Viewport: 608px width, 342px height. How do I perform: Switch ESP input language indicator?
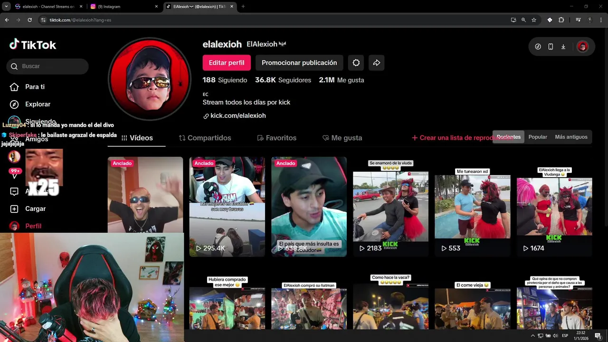click(x=565, y=336)
